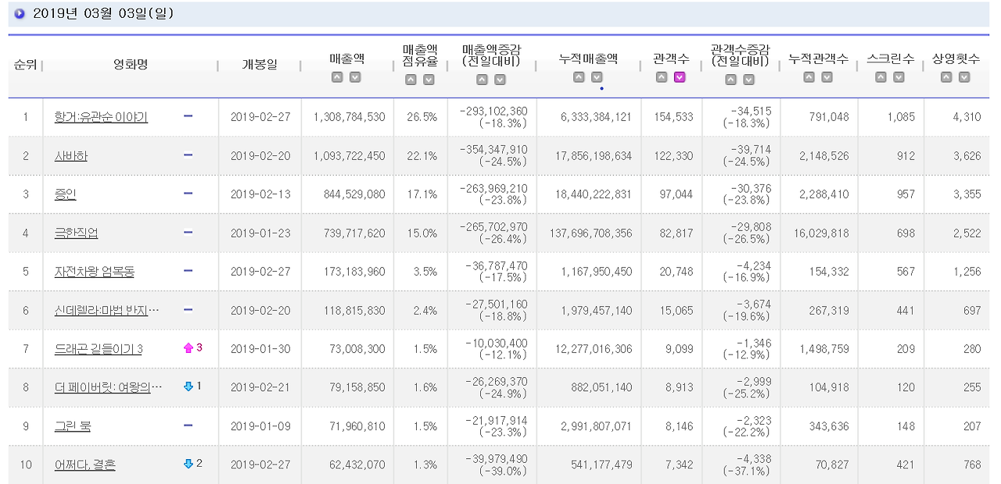
Task: Click release date 2019-01-23 for 극한직업
Action: tap(260, 233)
